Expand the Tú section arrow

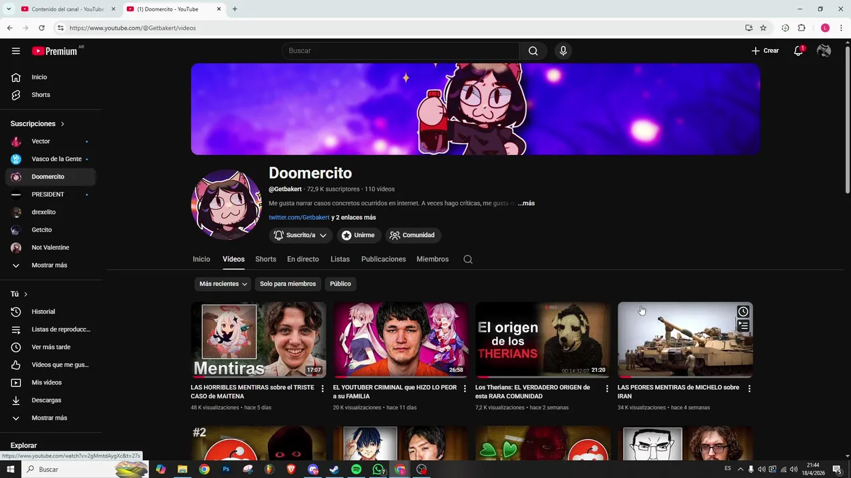[x=26, y=294]
